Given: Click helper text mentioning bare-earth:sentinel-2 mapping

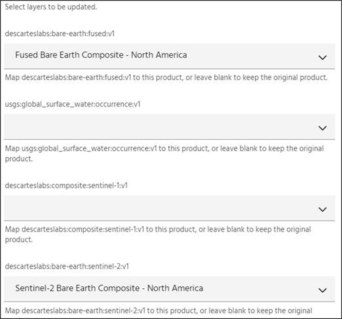Looking at the screenshot, I should coord(159,310).
